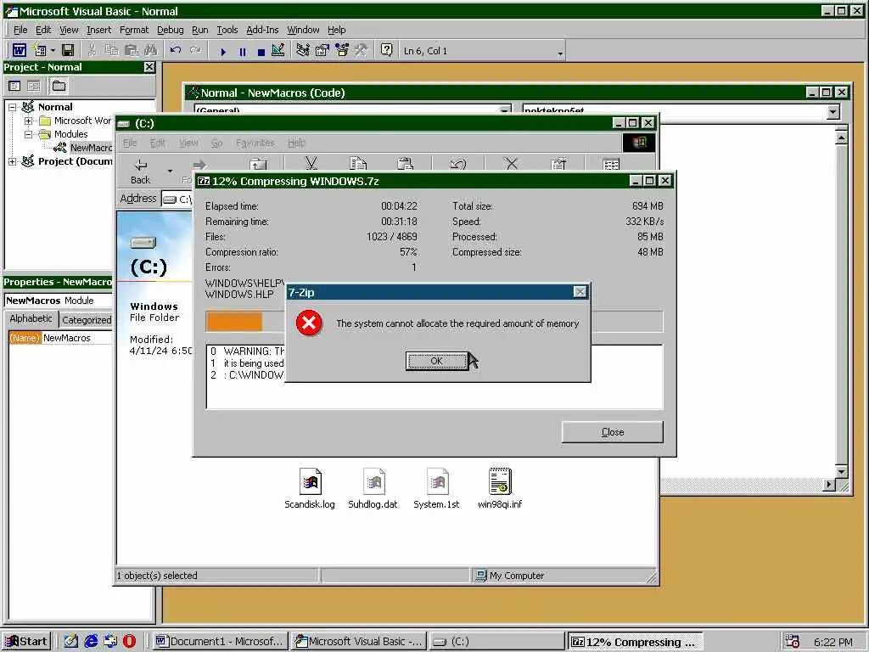This screenshot has height=652, width=869.
Task: Click the View Microsoft Word toolbar icon
Action: pos(20,50)
